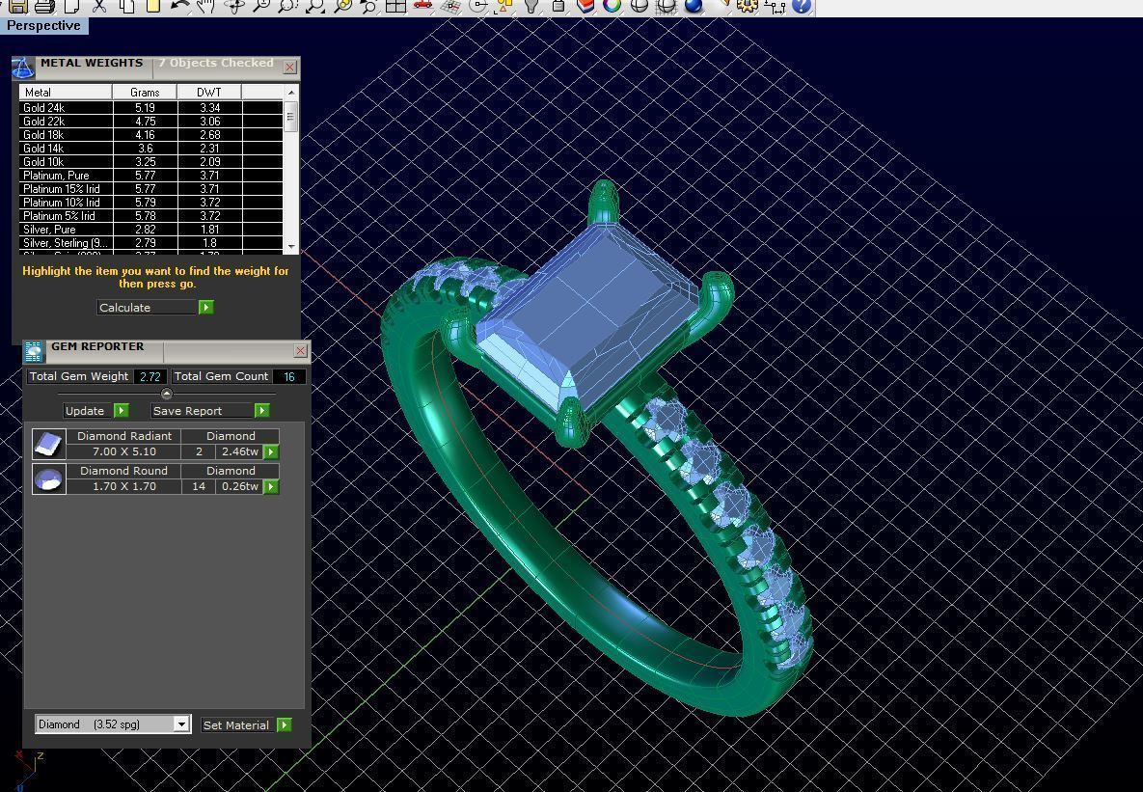Select the Silver, Sterling row
This screenshot has width=1143, height=792.
coord(150,243)
